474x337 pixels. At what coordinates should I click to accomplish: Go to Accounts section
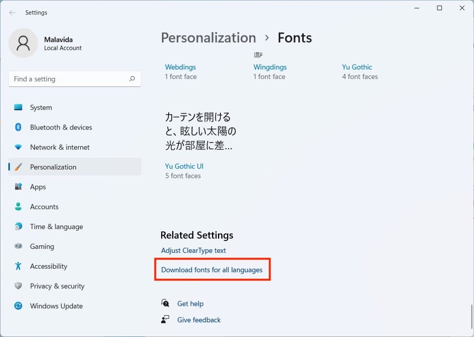pyautogui.click(x=75, y=207)
